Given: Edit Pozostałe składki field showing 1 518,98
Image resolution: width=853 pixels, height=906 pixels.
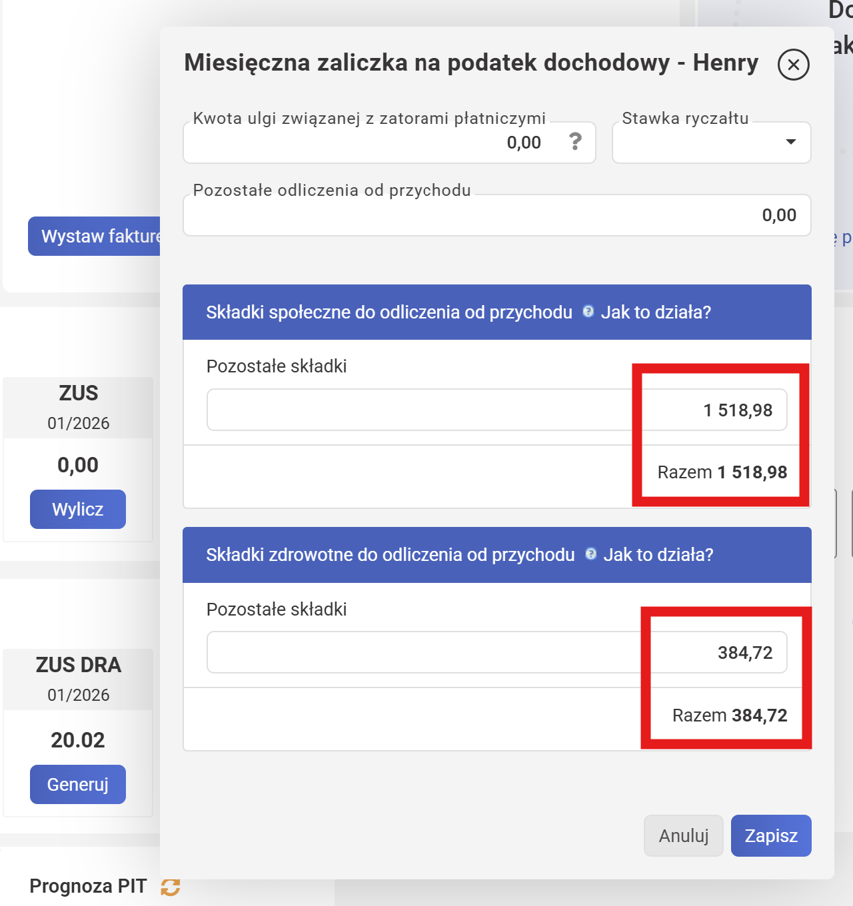Looking at the screenshot, I should coord(496,410).
